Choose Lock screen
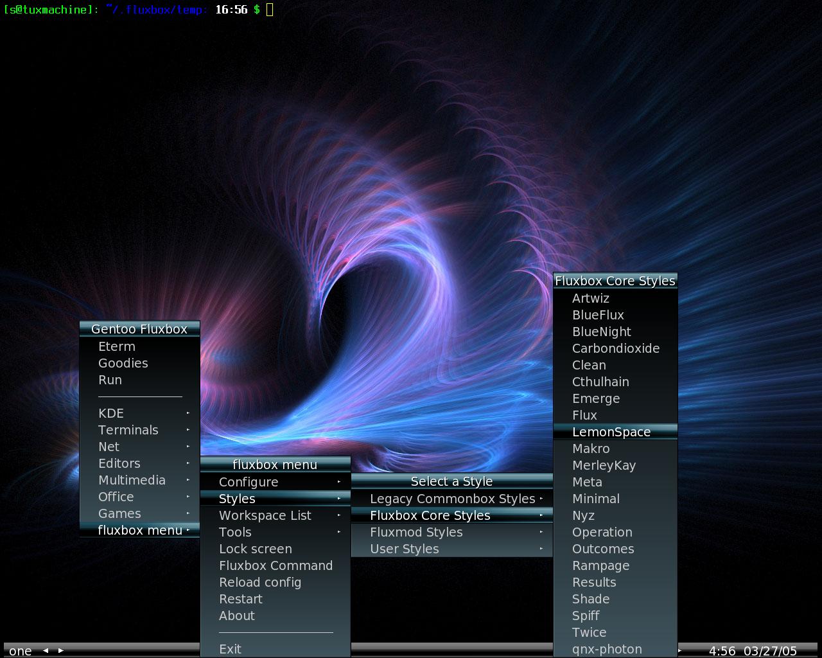Screen dimensions: 822x658 275,549
